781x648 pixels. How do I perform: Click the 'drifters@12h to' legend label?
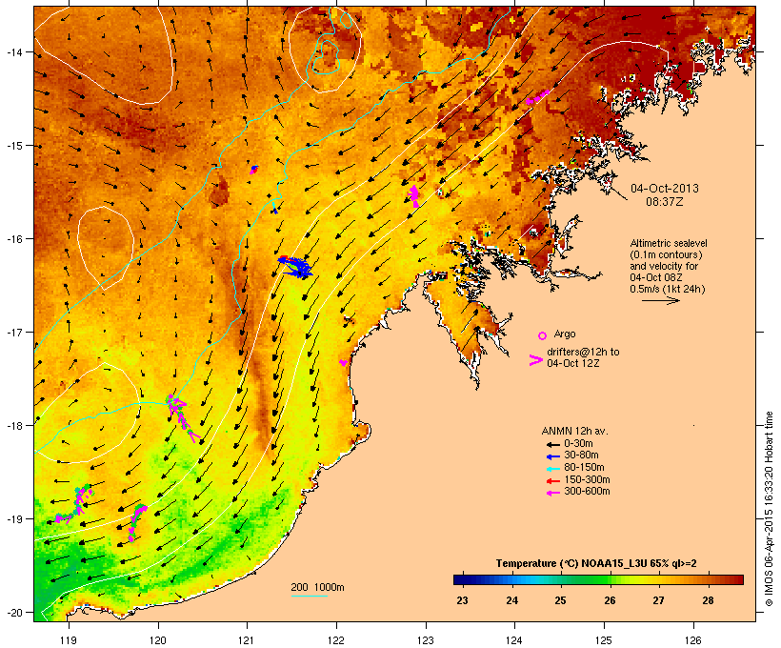(x=583, y=352)
